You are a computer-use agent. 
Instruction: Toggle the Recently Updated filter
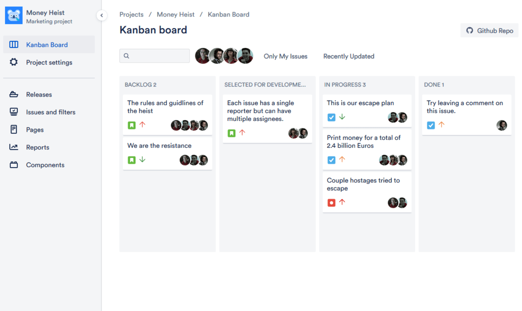click(x=348, y=56)
